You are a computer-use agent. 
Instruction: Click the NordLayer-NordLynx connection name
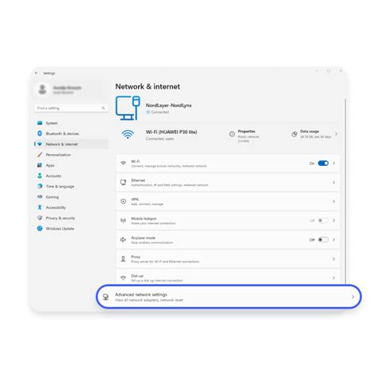pos(168,105)
